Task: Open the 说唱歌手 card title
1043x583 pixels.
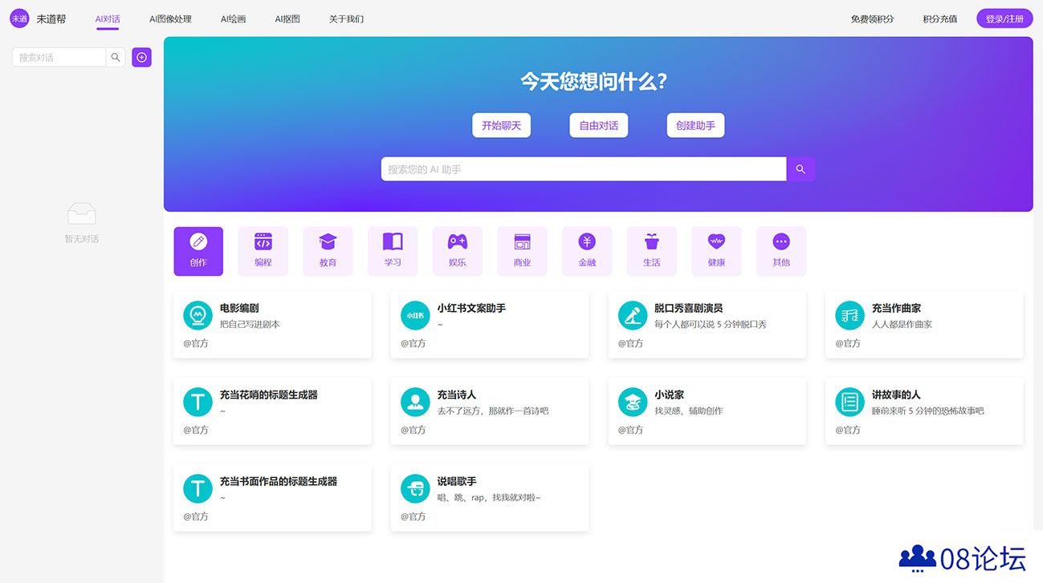Action: click(457, 481)
